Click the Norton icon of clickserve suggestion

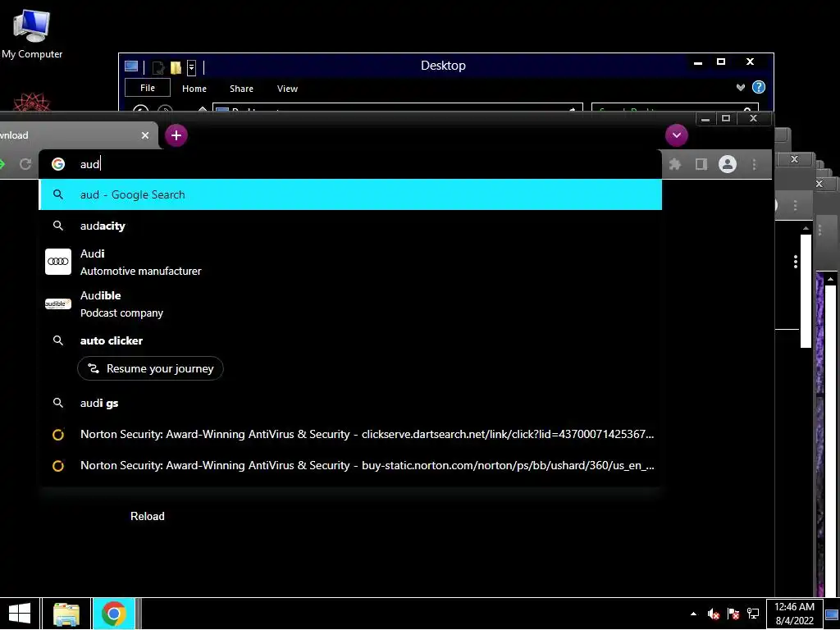(x=58, y=435)
